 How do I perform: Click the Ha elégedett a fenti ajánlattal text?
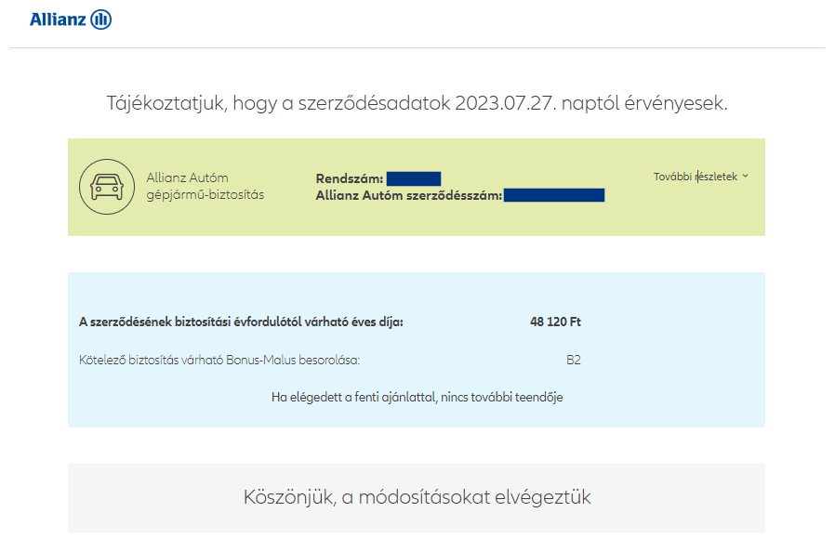coord(417,398)
